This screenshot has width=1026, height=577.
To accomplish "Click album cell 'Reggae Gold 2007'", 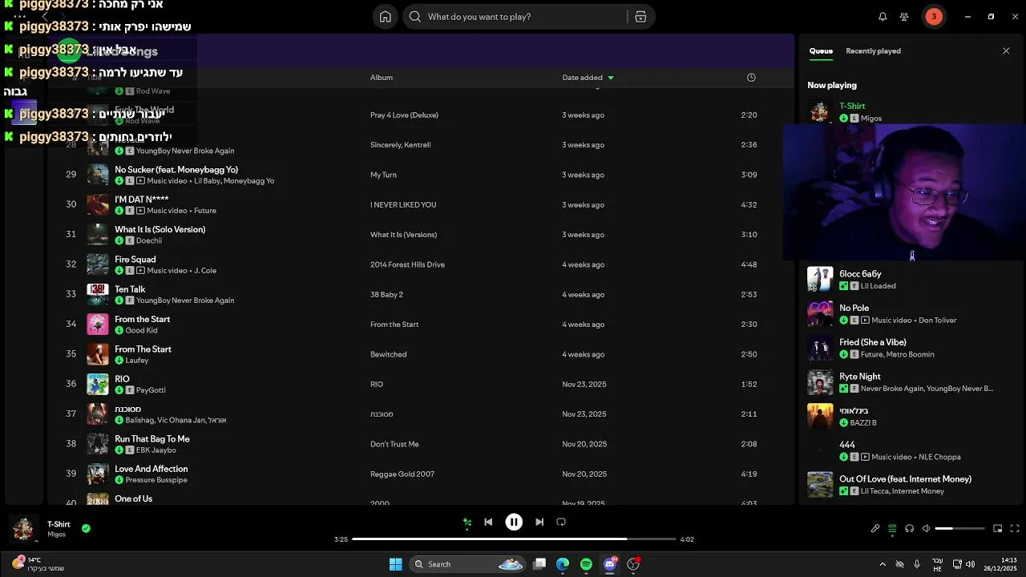I will (x=402, y=474).
